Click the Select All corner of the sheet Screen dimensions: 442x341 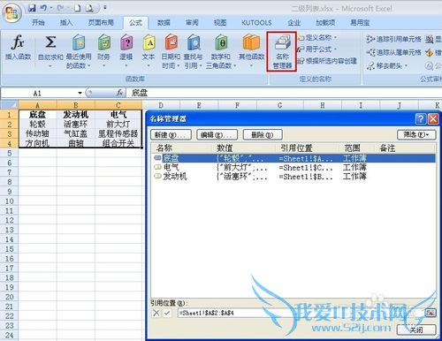(9, 104)
